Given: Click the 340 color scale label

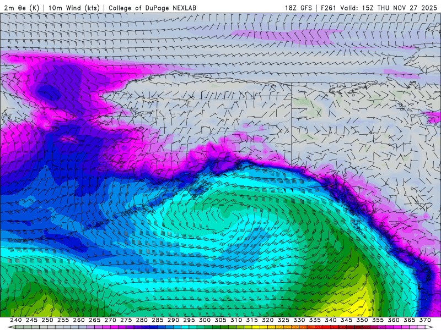Looking at the screenshot, I should click(x=331, y=320).
